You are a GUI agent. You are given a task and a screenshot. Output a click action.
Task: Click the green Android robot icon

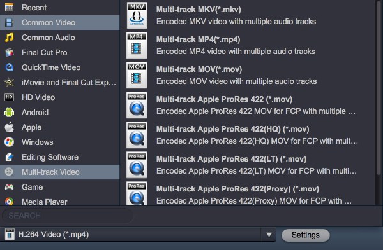coord(10,112)
